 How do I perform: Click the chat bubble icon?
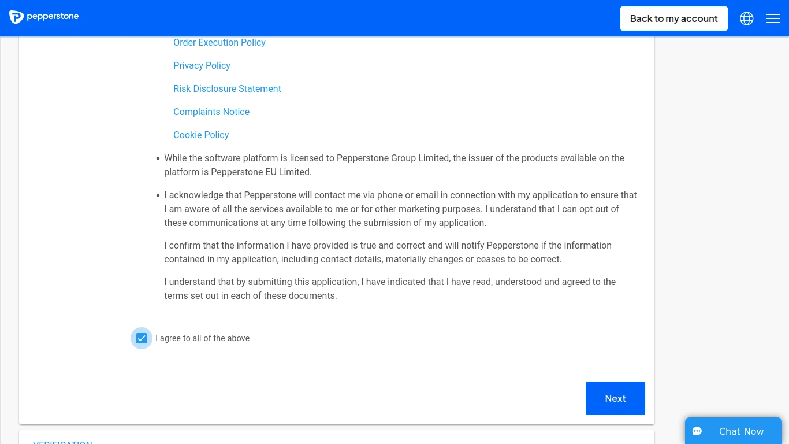click(697, 431)
